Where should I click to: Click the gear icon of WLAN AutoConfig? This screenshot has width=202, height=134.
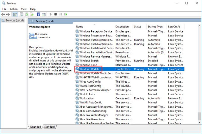(x=77, y=86)
